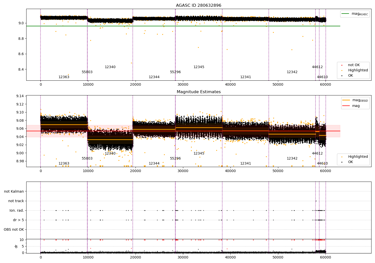This screenshot has width=375, height=263.
Task: Click the y-axis tick '9.10'
Action: tap(20, 112)
